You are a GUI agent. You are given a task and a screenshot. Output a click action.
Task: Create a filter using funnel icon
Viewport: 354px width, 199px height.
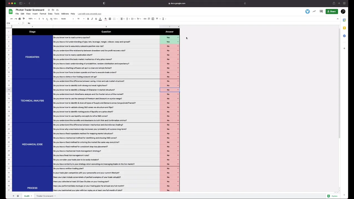point(157,19)
